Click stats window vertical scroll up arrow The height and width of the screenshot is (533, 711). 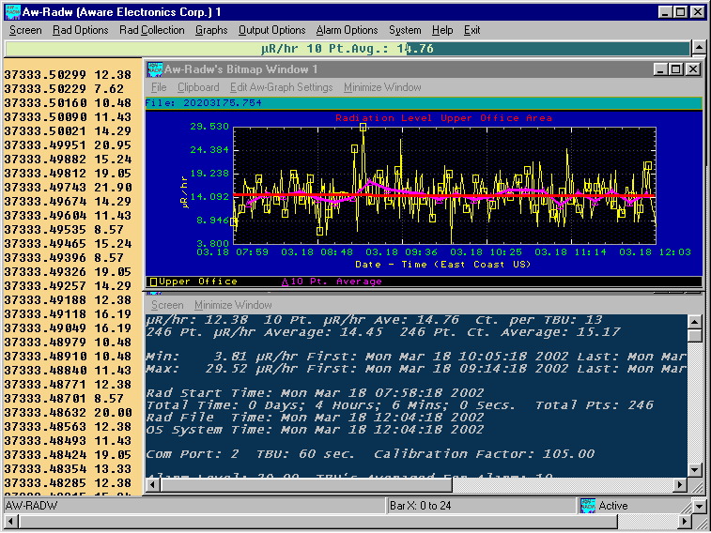[695, 322]
